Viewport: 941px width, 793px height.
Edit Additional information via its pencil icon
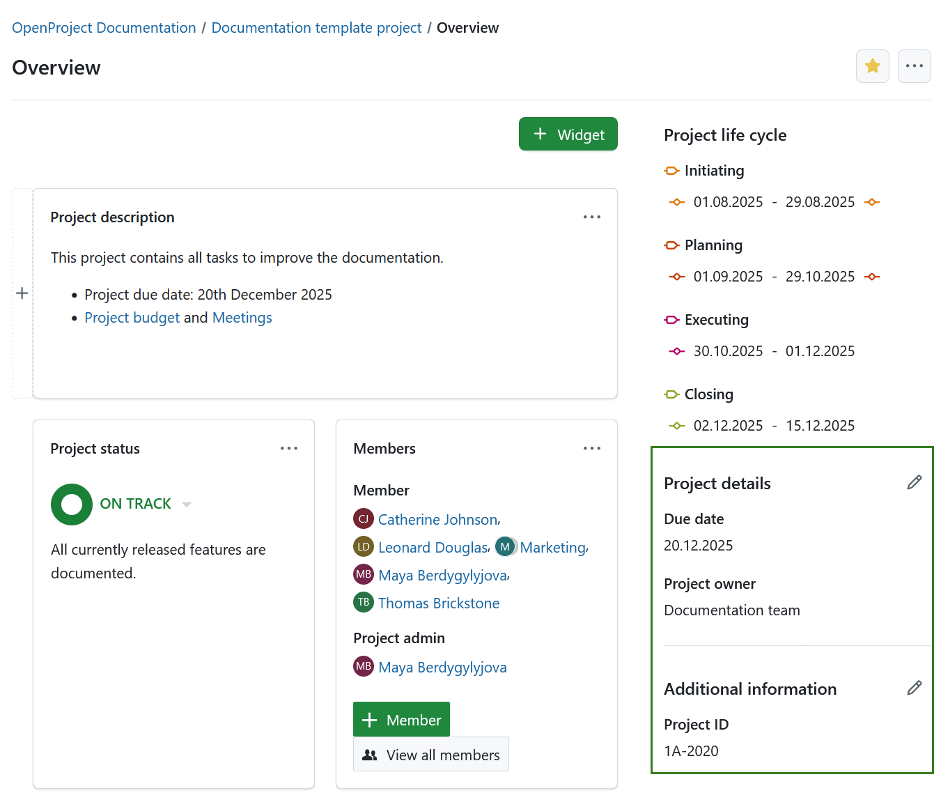(915, 688)
